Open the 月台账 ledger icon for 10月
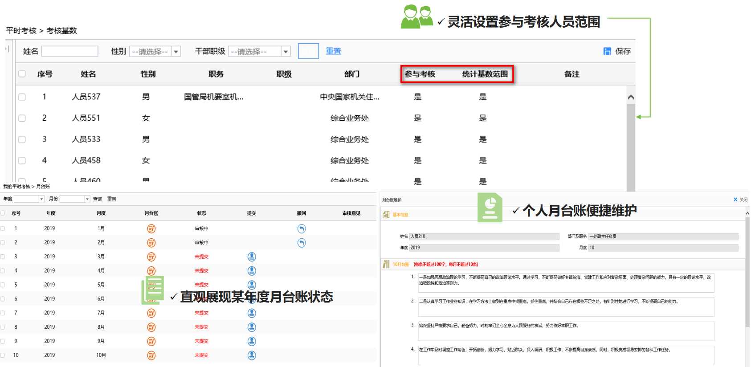The height and width of the screenshot is (392, 751). [x=151, y=355]
